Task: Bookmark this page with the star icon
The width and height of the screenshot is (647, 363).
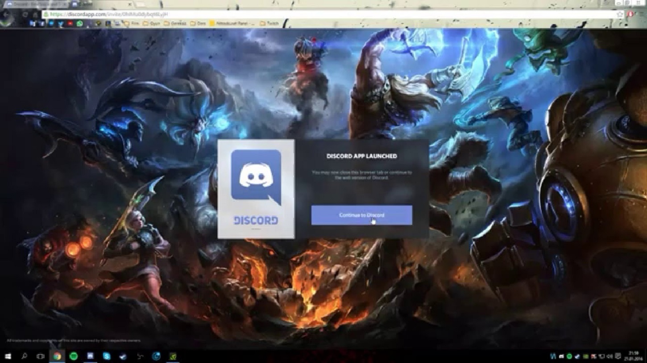Action: click(620, 15)
